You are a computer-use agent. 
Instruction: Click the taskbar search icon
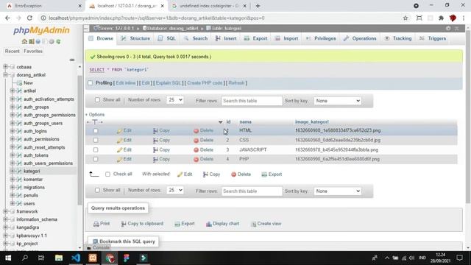click(25, 258)
